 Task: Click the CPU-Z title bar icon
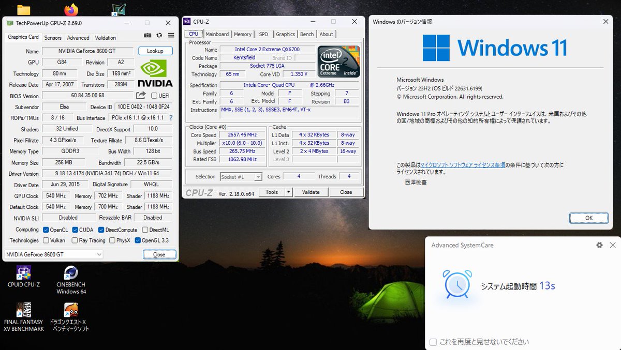187,22
